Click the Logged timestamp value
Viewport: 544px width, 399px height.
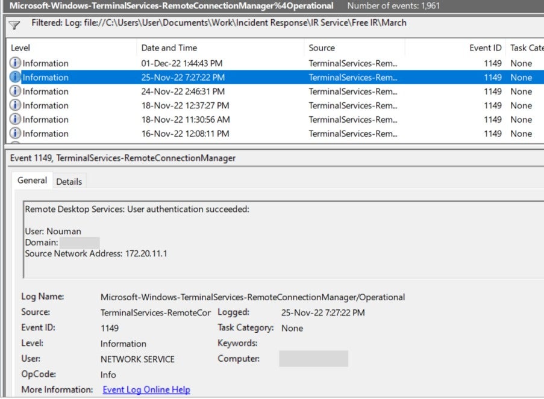pos(323,313)
